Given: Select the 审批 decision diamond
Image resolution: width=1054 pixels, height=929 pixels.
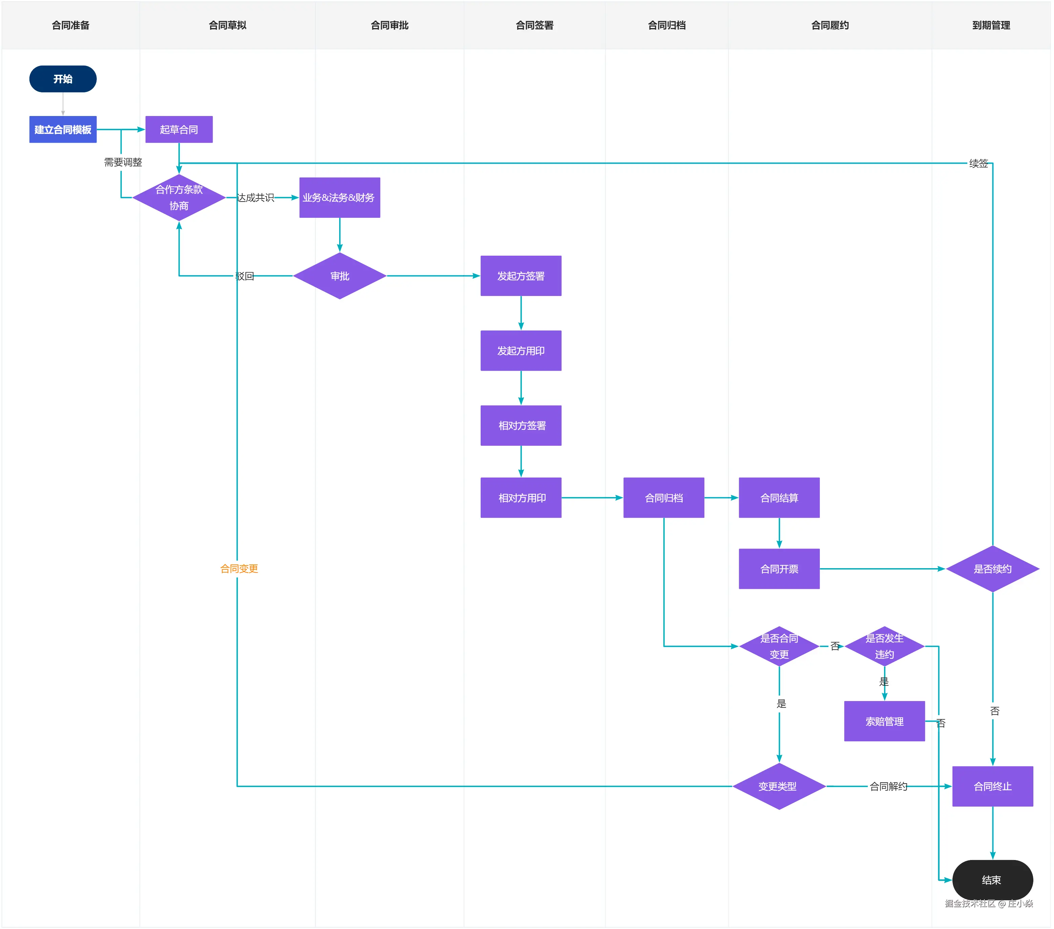Looking at the screenshot, I should [x=339, y=276].
